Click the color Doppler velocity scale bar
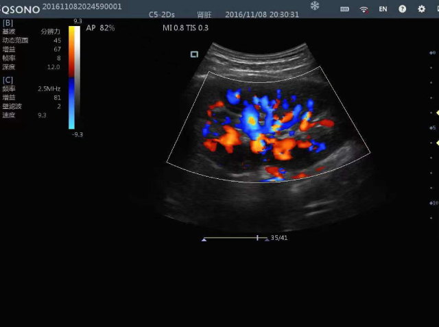 tap(73, 77)
